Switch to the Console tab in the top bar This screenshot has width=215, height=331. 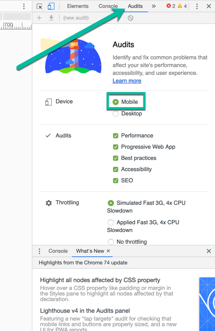pyautogui.click(x=108, y=6)
